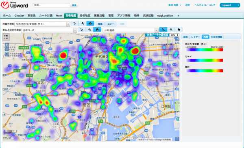Viewport: 244px width, 148px height.
Task: Open the oggLocation tab
Action: click(x=165, y=15)
